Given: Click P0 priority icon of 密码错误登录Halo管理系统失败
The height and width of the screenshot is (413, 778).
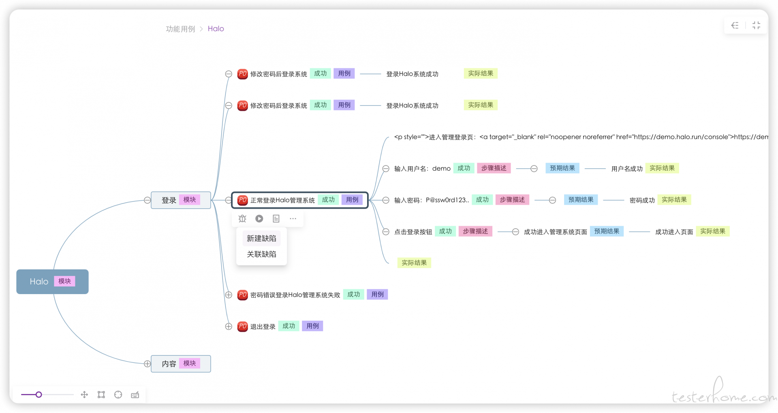Looking at the screenshot, I should click(x=242, y=295).
